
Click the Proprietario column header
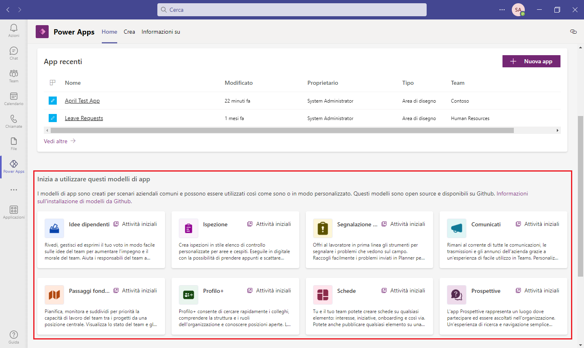coord(322,83)
